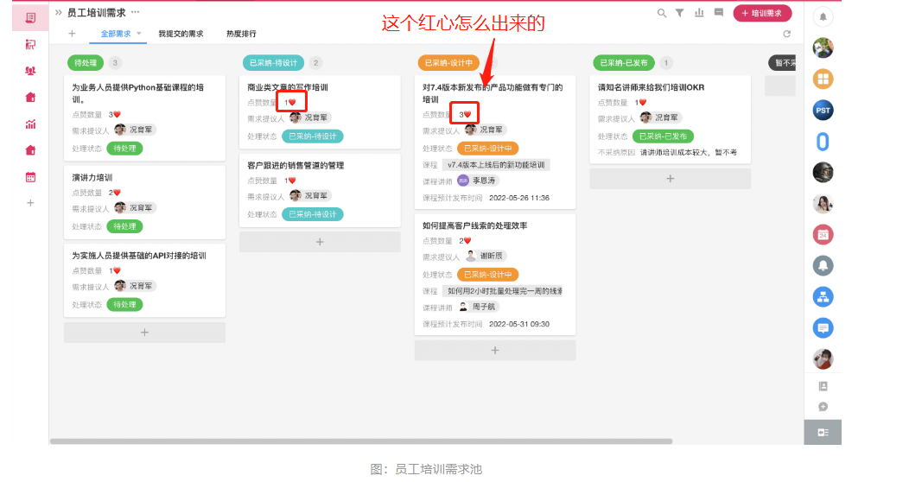Open the contacts book icon in right sidebar
Viewport: 909px width, 482px height.
tap(823, 386)
